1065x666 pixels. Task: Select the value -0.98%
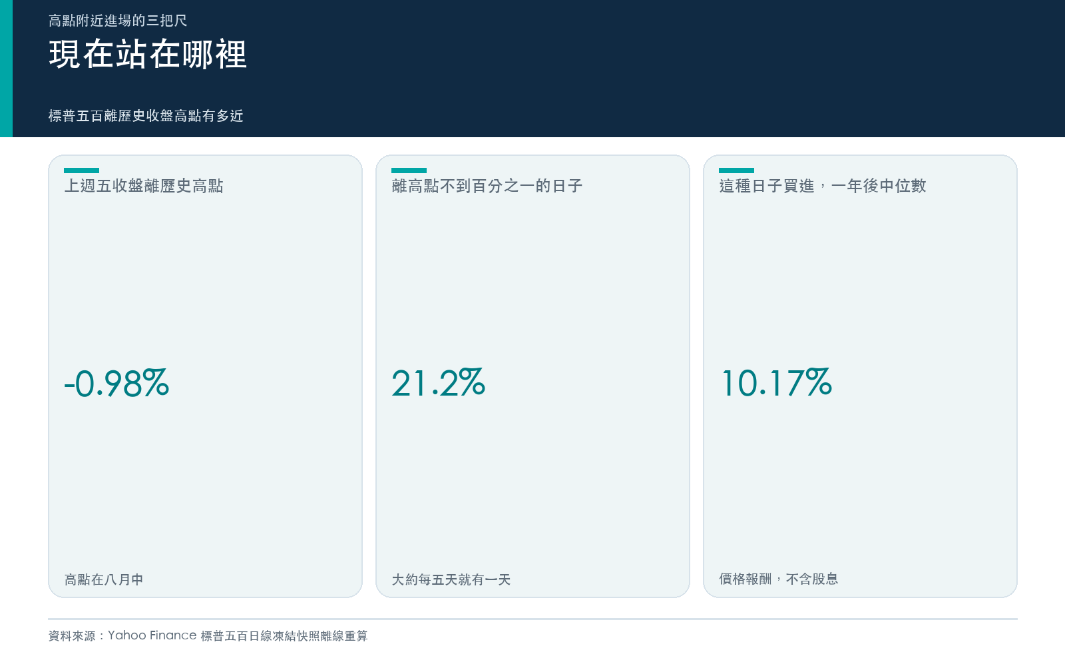pos(116,384)
